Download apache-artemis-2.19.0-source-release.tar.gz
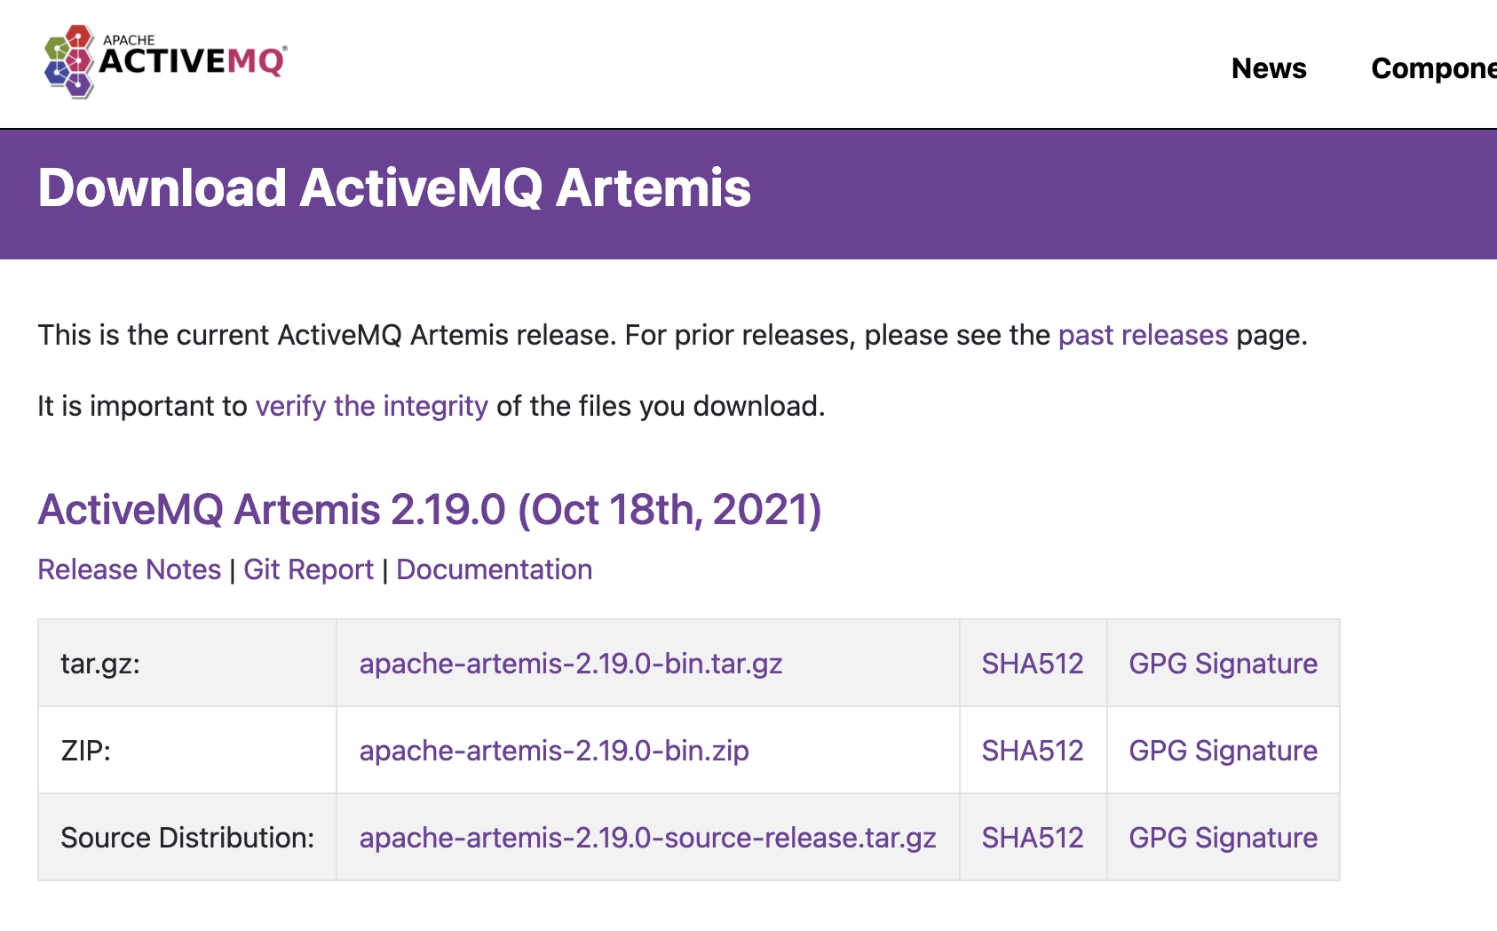This screenshot has width=1497, height=931. coord(648,838)
